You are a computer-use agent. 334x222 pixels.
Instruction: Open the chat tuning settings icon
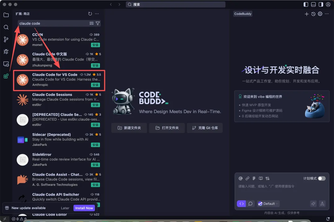click(268, 179)
